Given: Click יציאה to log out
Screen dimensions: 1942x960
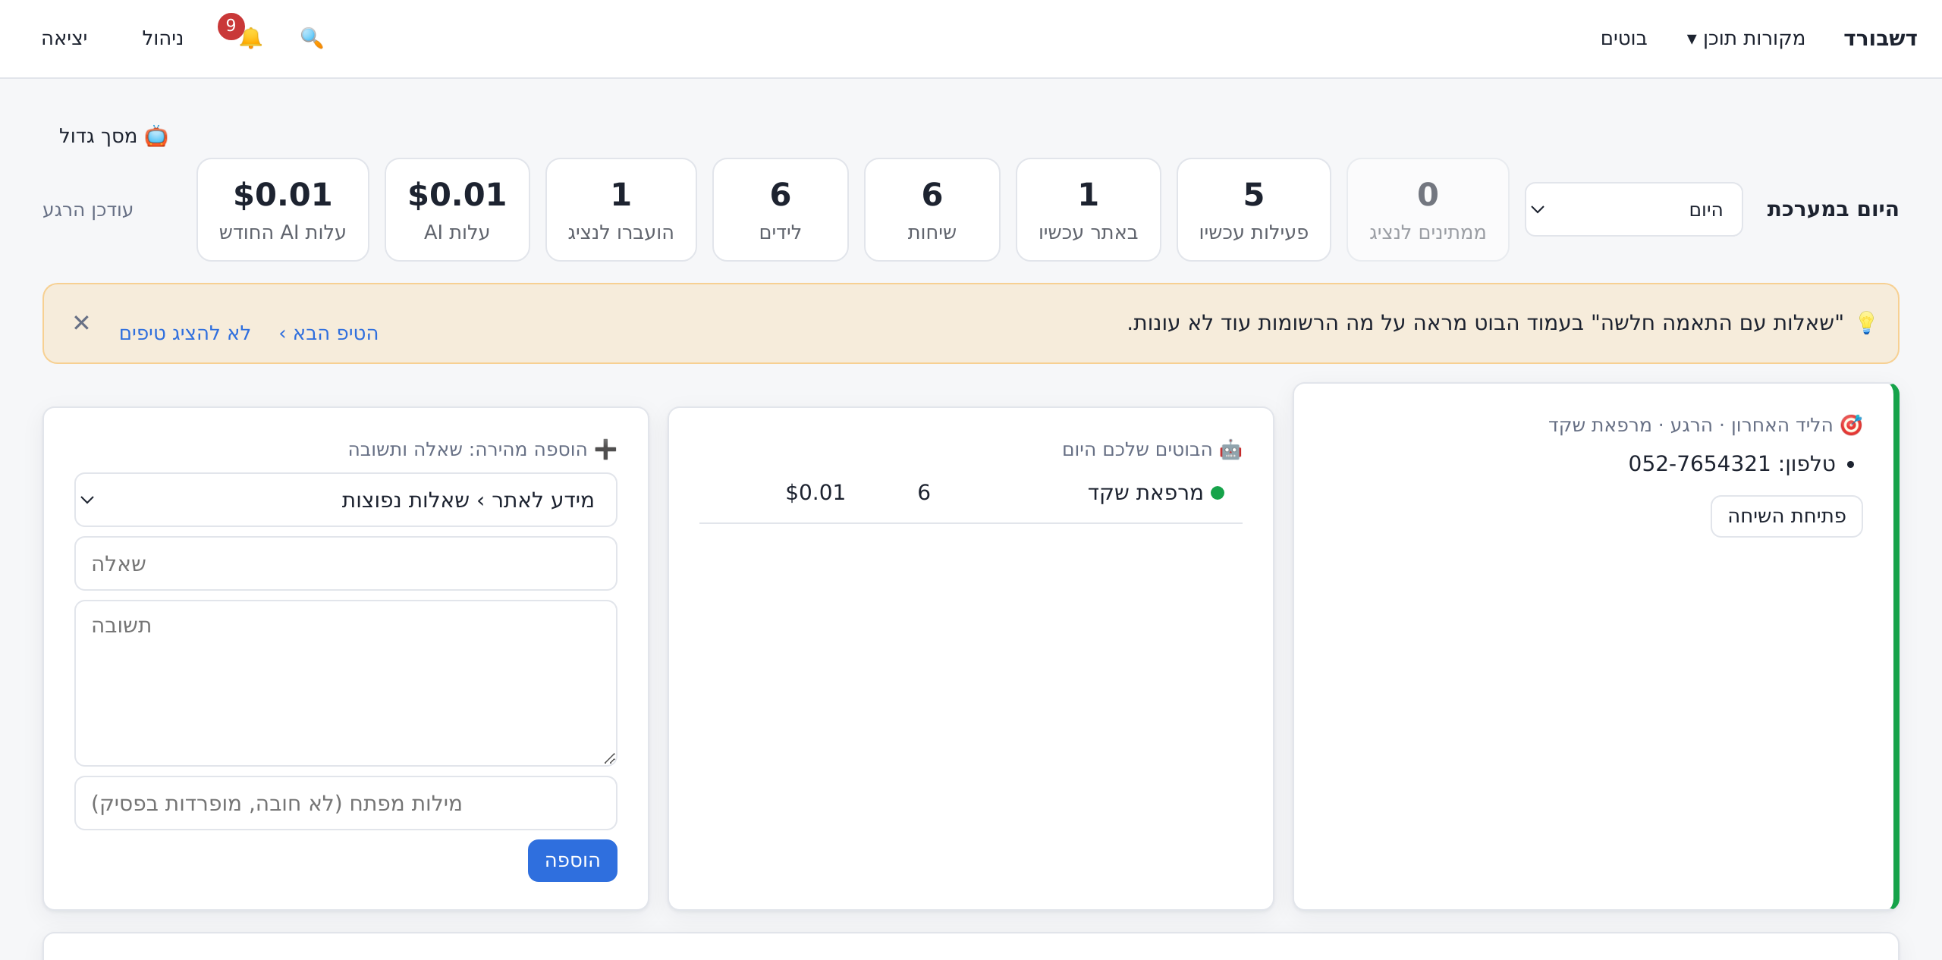Looking at the screenshot, I should coord(64,39).
